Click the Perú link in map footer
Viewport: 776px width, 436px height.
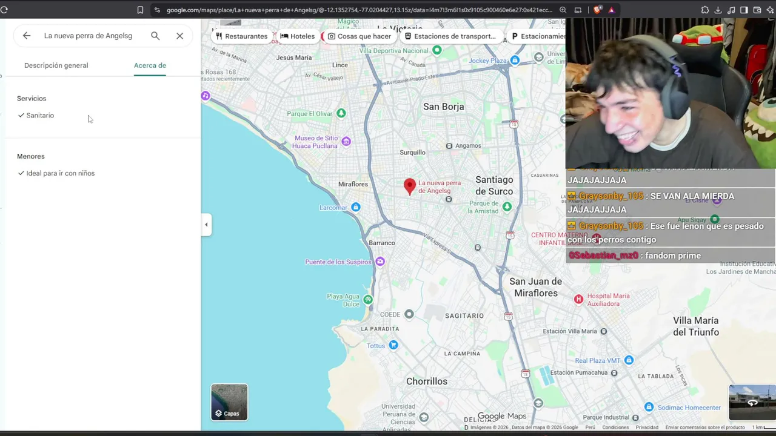(x=590, y=428)
